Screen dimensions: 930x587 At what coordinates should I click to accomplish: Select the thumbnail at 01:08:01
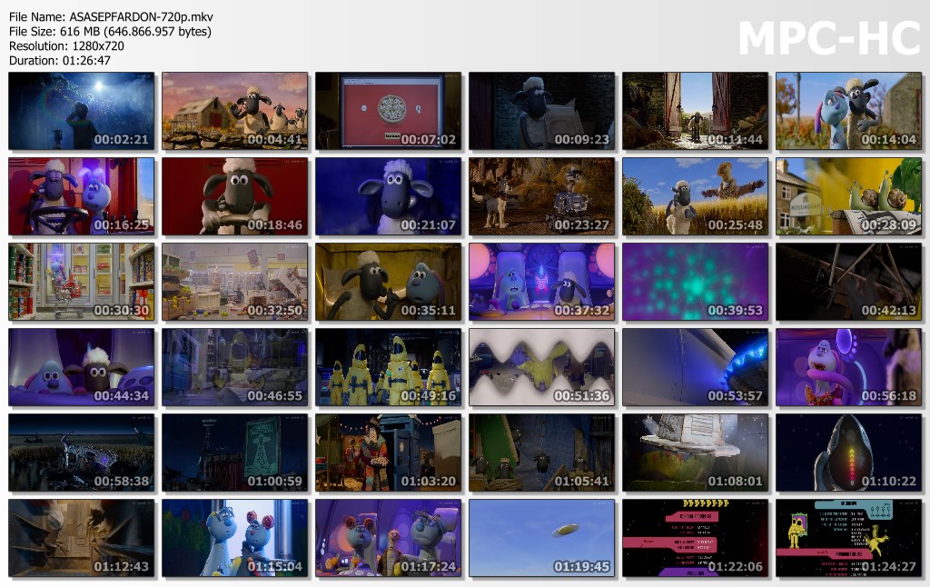(x=695, y=453)
